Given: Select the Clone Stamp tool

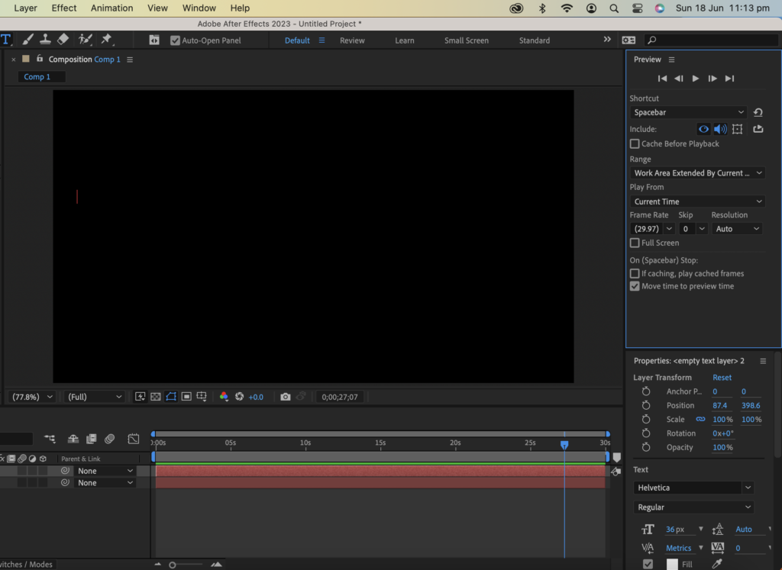Looking at the screenshot, I should click(x=45, y=40).
